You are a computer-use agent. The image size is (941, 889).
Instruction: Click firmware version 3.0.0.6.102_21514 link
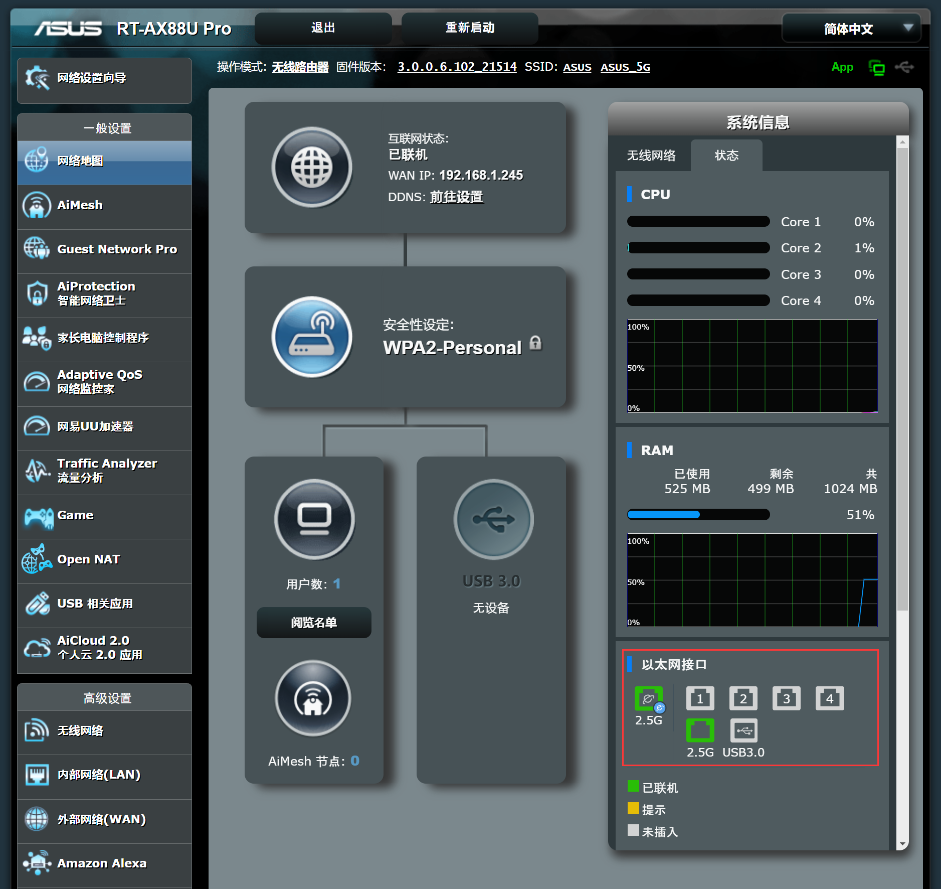(x=457, y=67)
